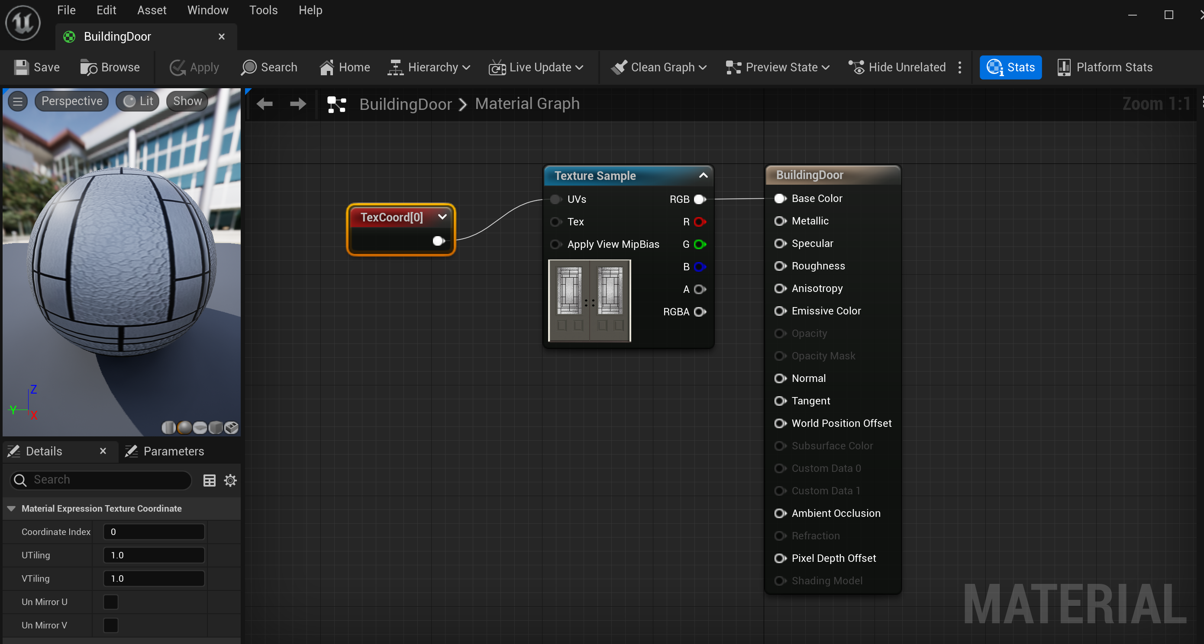Open the Asset menu
The height and width of the screenshot is (644, 1204).
pos(152,10)
